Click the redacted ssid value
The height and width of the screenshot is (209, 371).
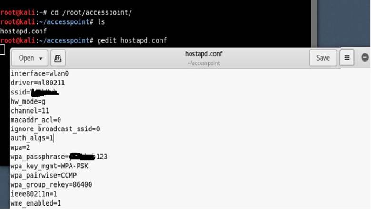point(45,93)
